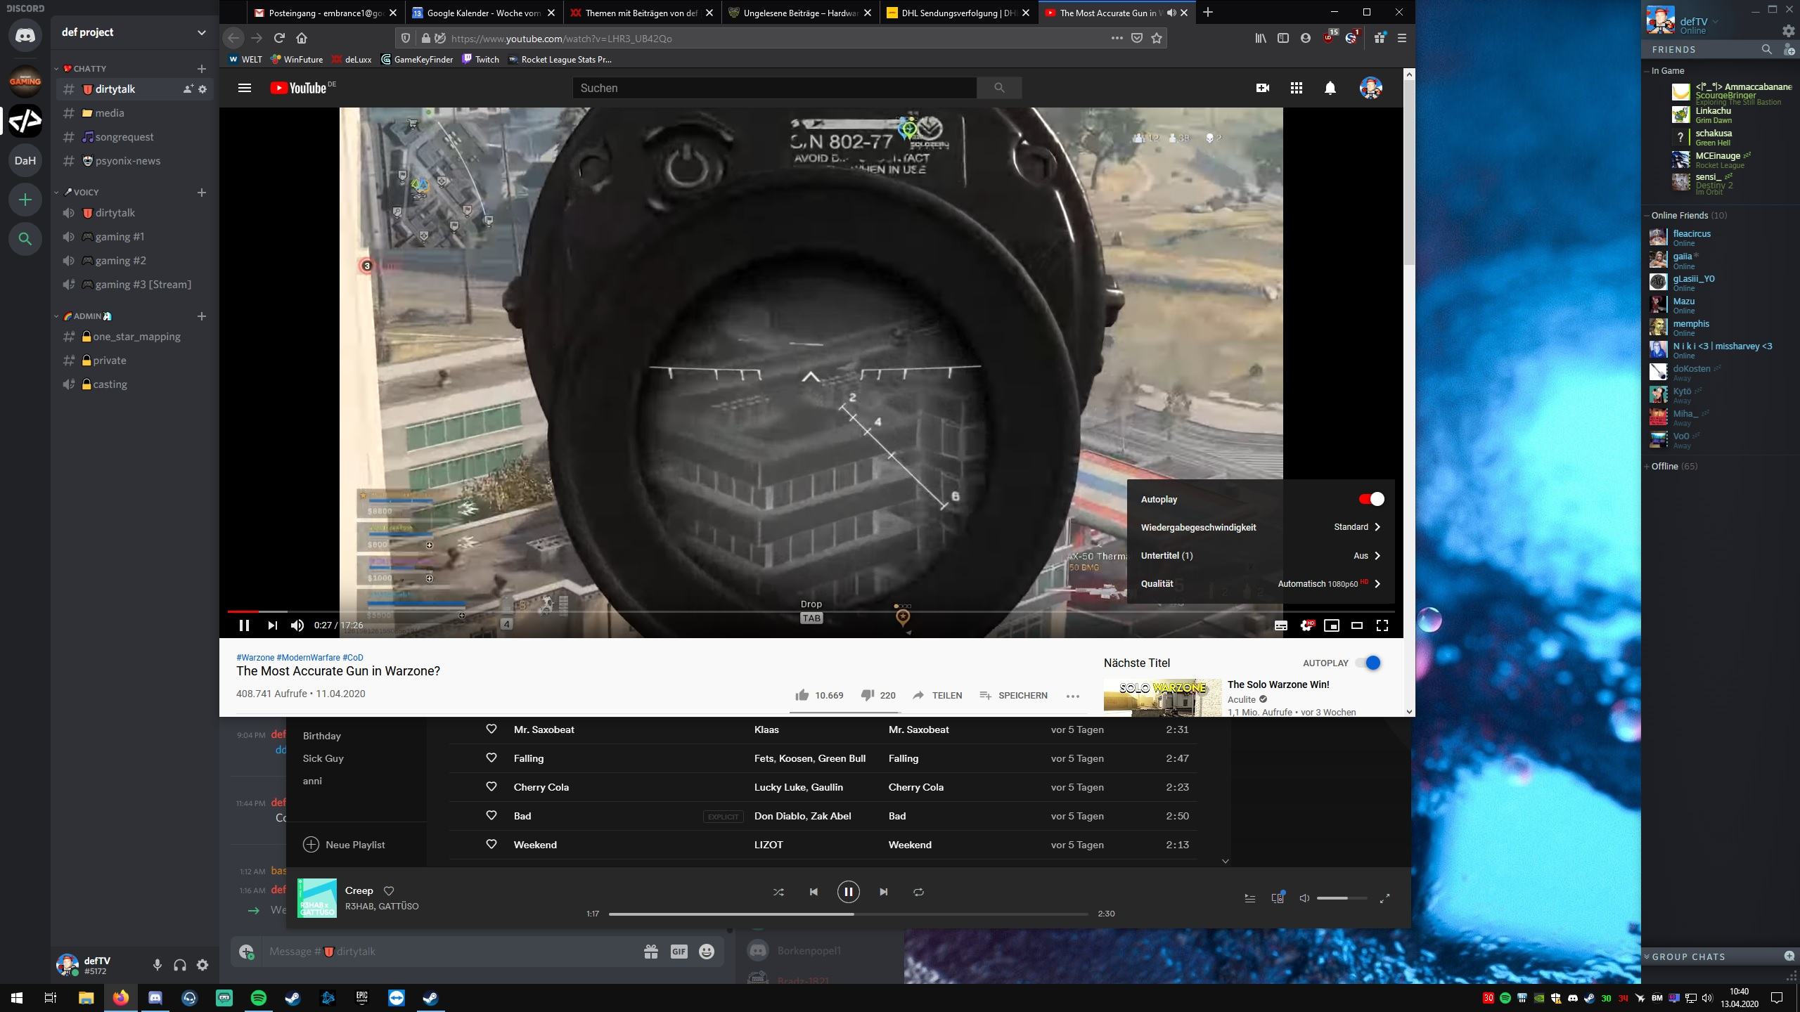Create invite for dirtytalk channel
Viewport: 1800px width, 1012px height.
click(188, 89)
